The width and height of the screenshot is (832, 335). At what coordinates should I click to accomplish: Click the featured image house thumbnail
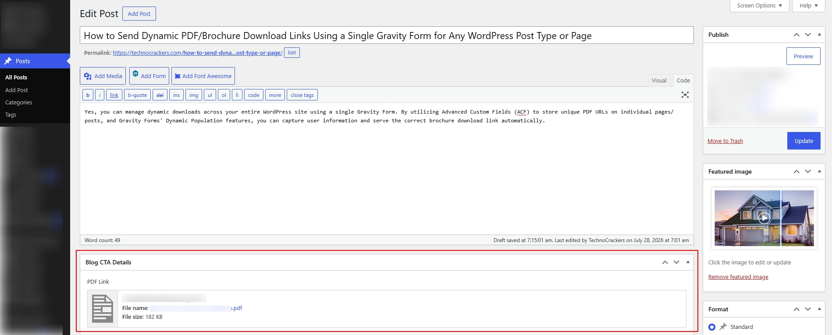click(x=764, y=218)
